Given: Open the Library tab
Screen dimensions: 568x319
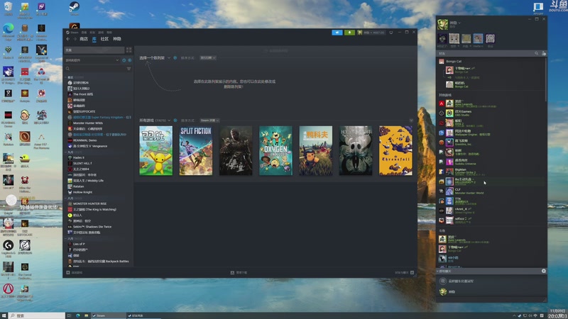Looking at the screenshot, I should [94, 39].
